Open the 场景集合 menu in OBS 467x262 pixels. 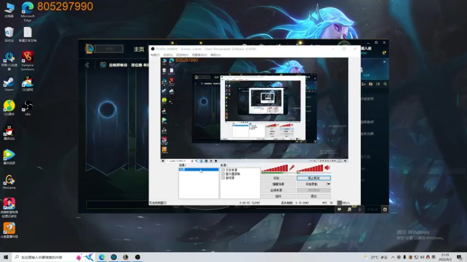[200, 55]
